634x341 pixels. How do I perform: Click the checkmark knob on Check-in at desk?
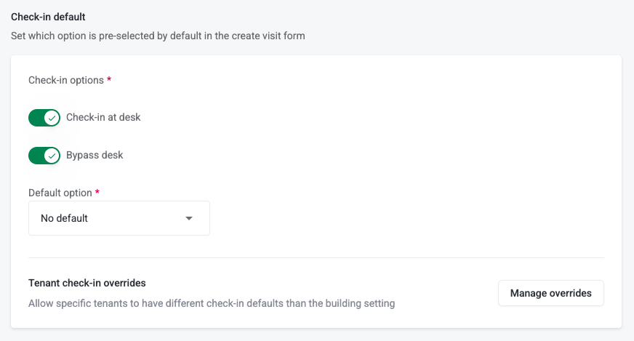point(51,118)
